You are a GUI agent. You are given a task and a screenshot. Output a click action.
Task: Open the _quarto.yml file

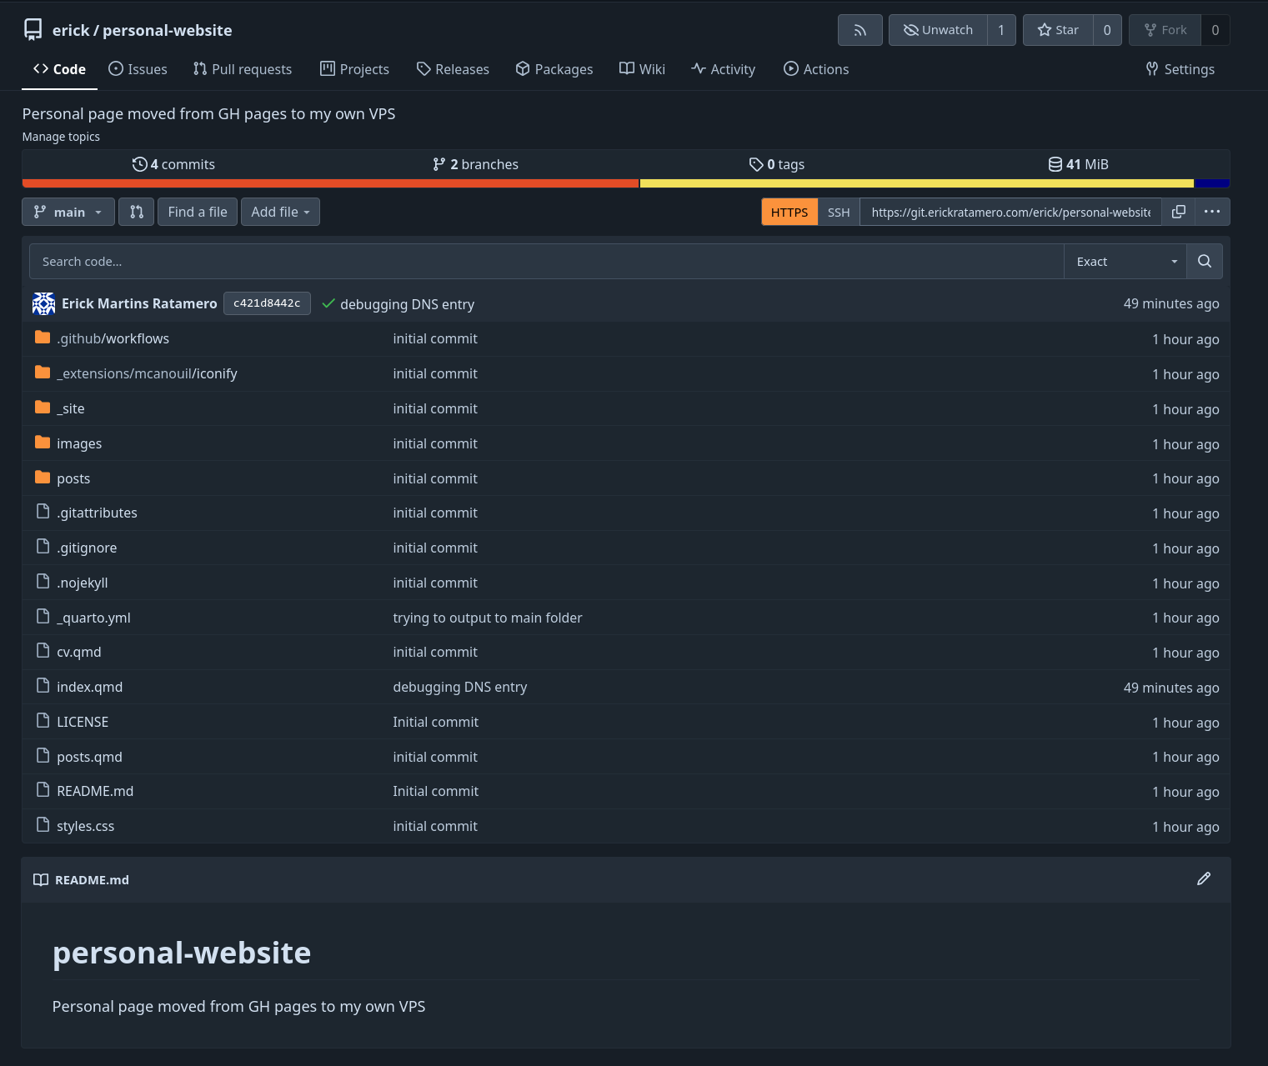coord(93,618)
